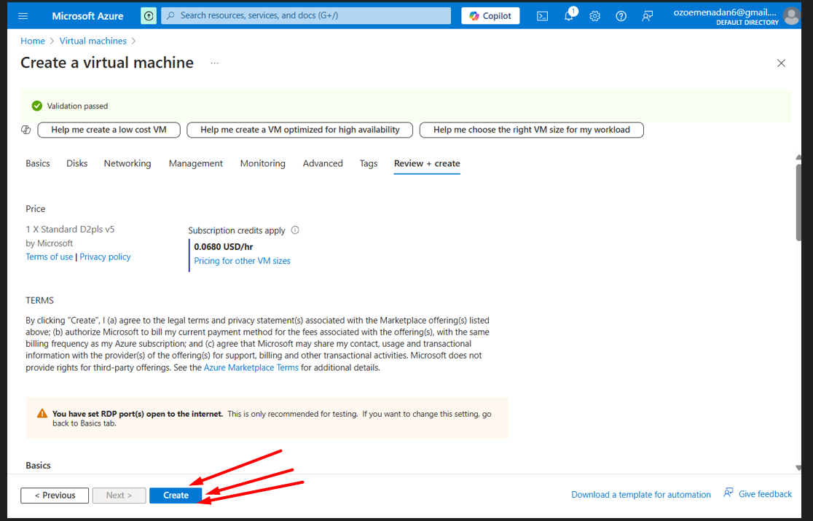Click Help me create a low cost VM
813x521 pixels.
click(109, 130)
